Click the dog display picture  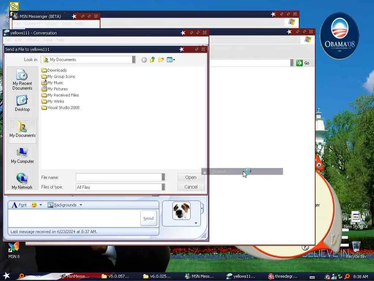(182, 210)
